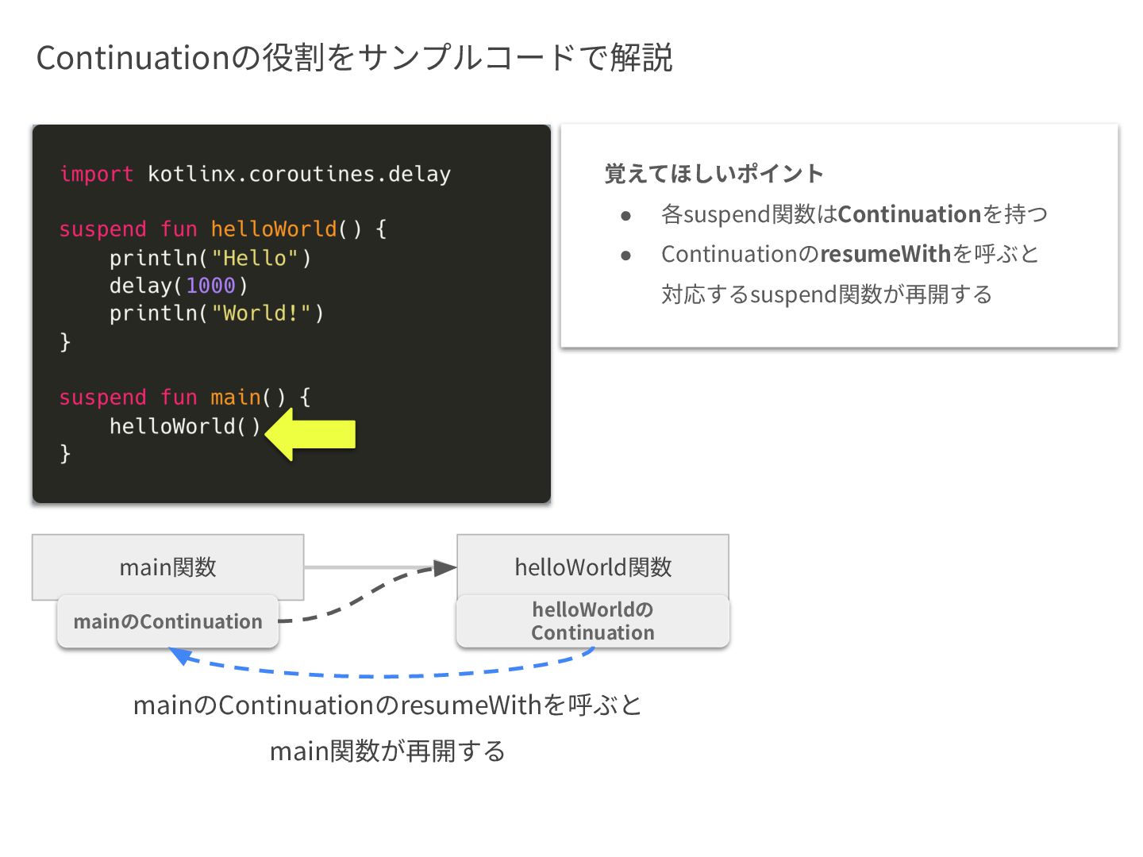Viewport: 1143px width, 857px height.
Task: Click the println("World!") code line
Action: point(217,313)
